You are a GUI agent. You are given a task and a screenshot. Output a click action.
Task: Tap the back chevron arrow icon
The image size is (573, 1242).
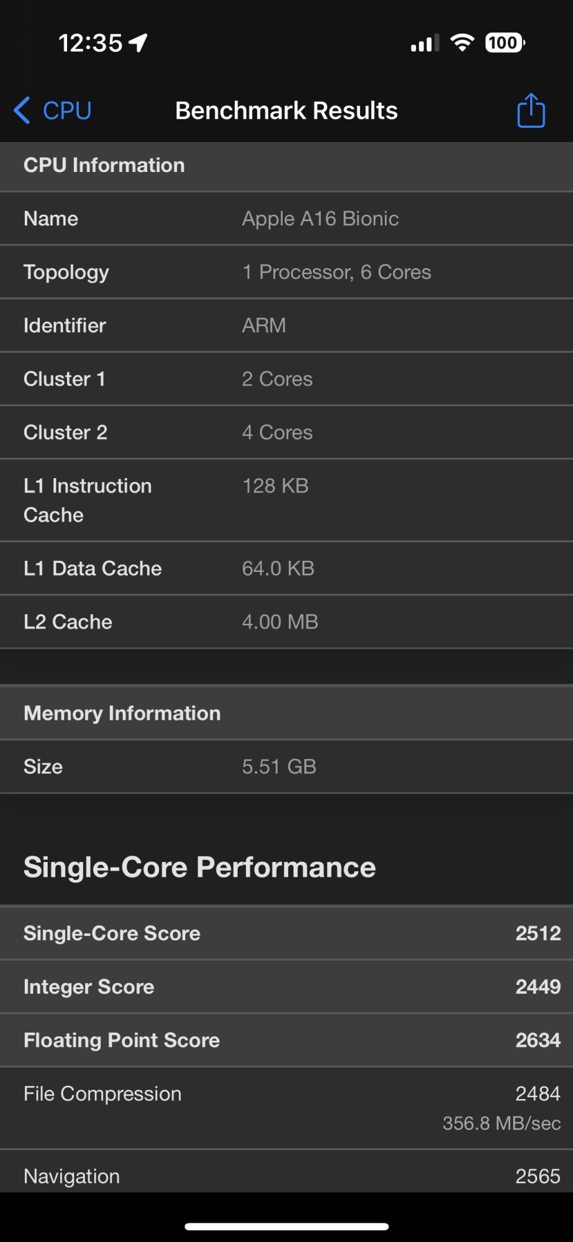pyautogui.click(x=22, y=111)
